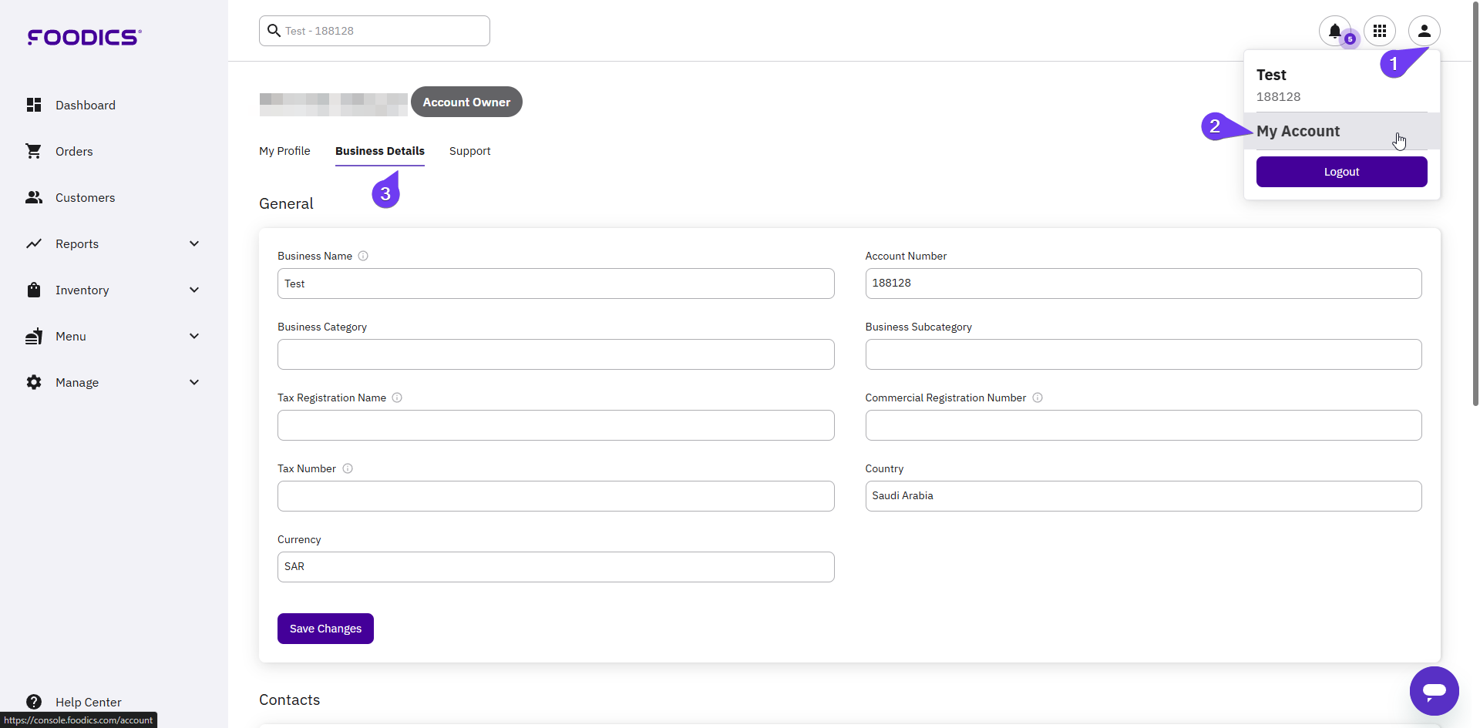This screenshot has height=728, width=1480.
Task: Open the chat support bubble
Action: pyautogui.click(x=1434, y=691)
